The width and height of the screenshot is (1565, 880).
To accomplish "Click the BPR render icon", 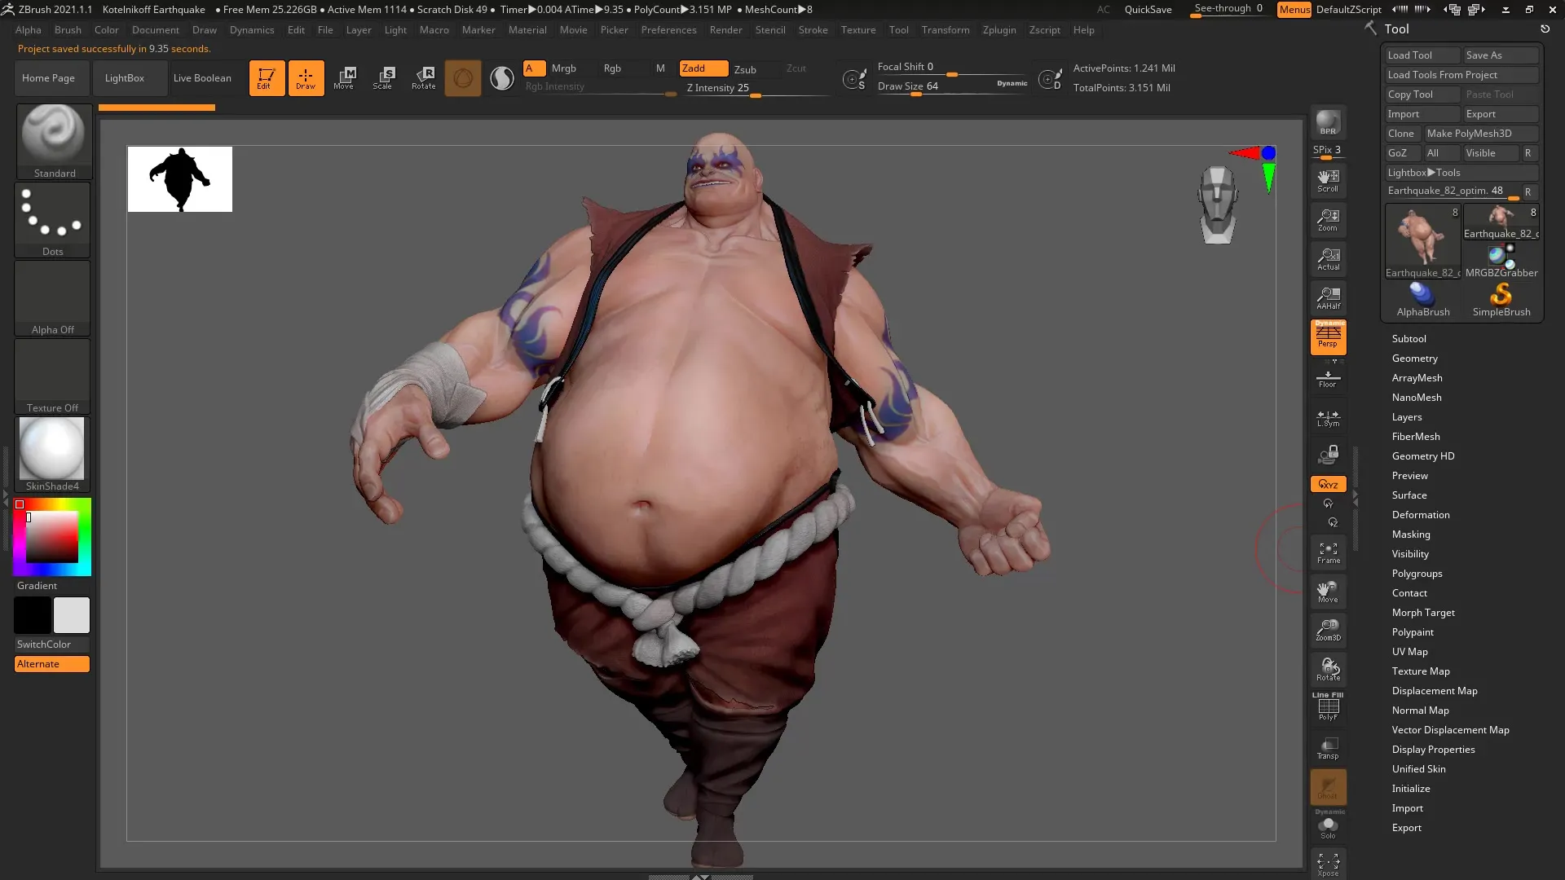I will [x=1328, y=122].
